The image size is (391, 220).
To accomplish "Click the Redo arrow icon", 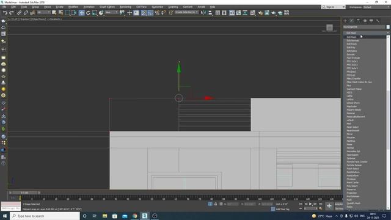I will coord(12,13).
